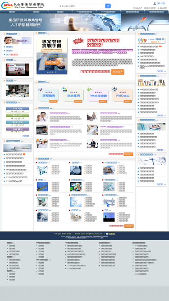Open the desktop computer industry thumbnail
The image size is (169, 301).
coord(42,202)
